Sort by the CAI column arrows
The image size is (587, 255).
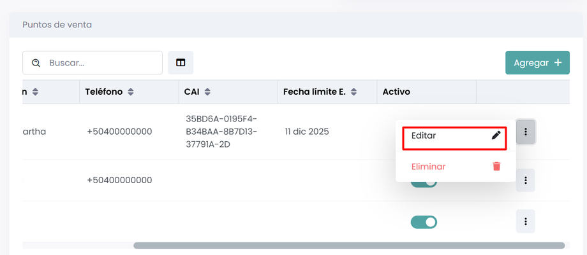[207, 92]
